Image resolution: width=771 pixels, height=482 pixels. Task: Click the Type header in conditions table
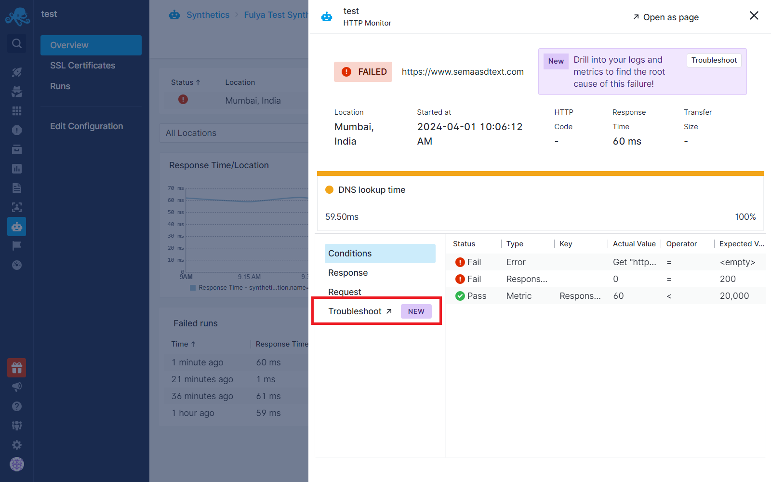click(515, 244)
